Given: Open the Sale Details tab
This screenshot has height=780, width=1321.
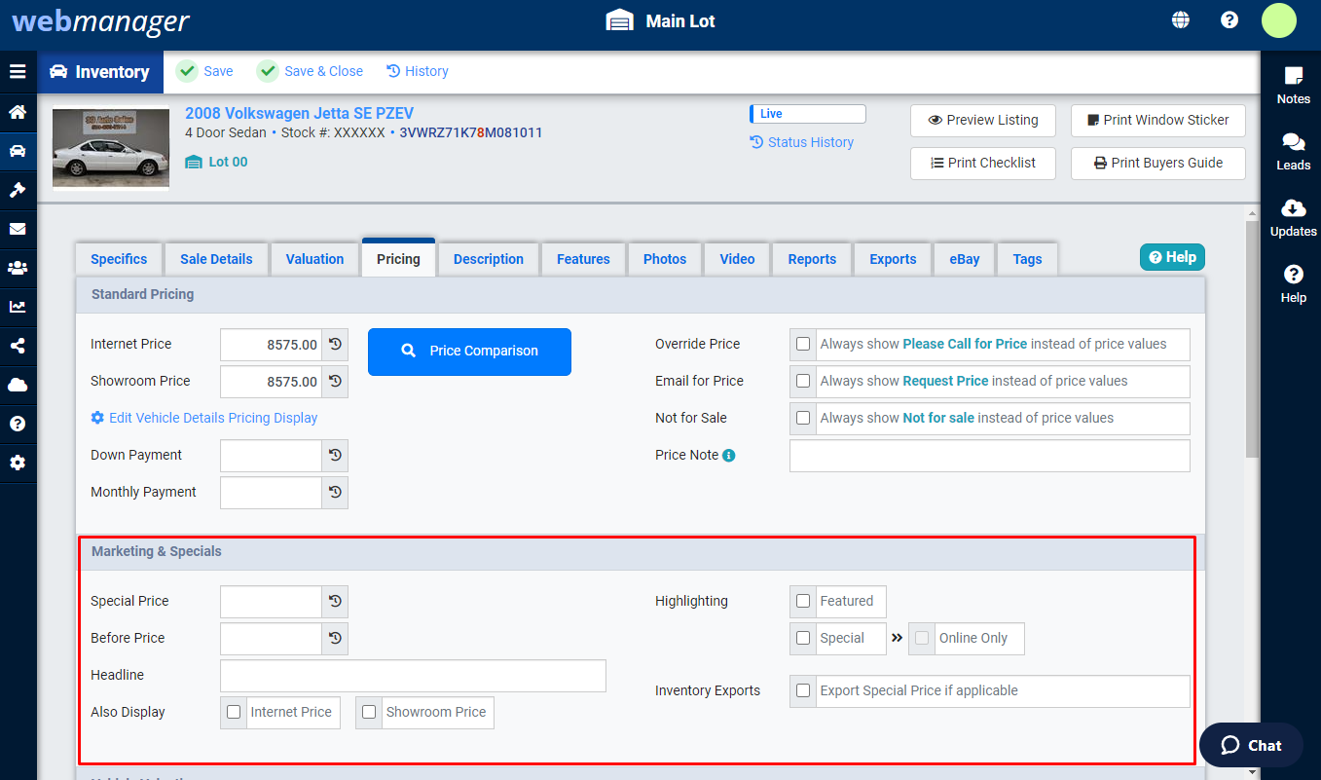Looking at the screenshot, I should pyautogui.click(x=216, y=259).
